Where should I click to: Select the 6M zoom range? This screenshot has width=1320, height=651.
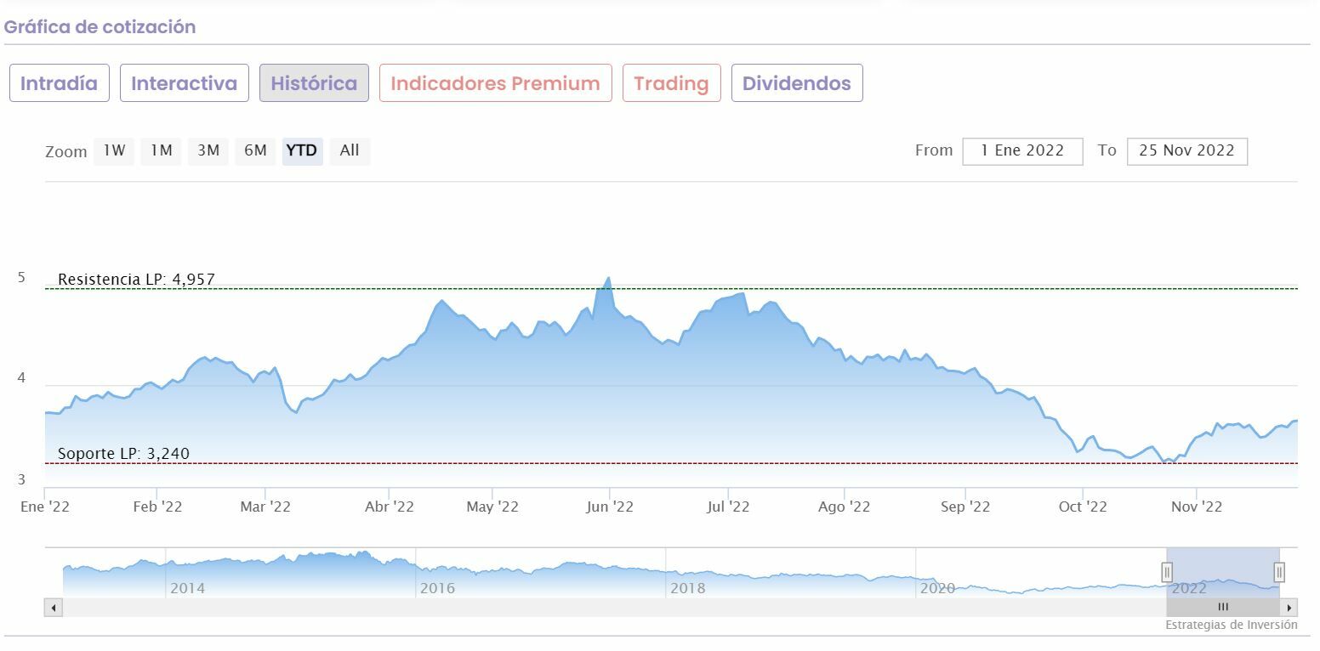click(x=255, y=151)
